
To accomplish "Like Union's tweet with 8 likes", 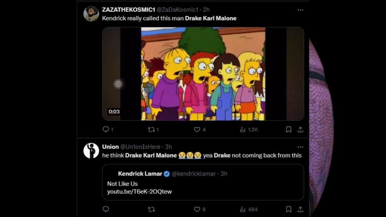I will pos(197,209).
